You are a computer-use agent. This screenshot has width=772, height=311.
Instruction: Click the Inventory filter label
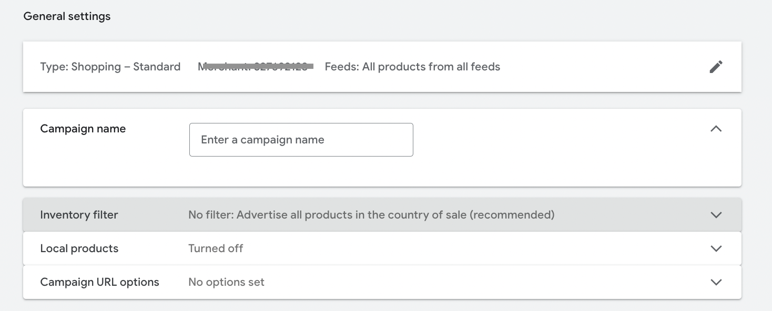click(79, 215)
